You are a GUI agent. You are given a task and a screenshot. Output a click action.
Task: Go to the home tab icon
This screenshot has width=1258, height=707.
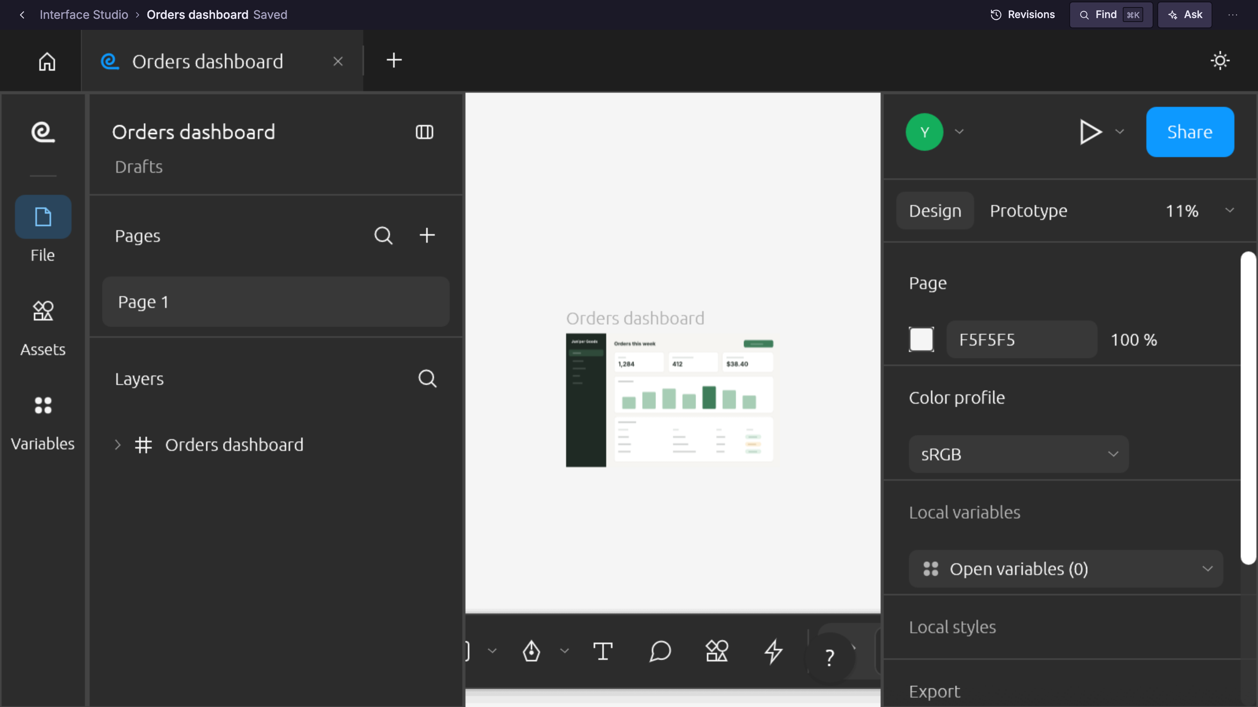(x=47, y=62)
